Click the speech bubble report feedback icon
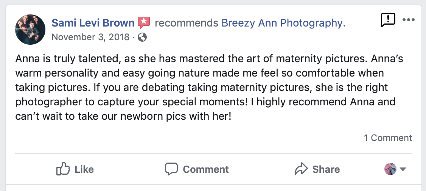Viewport: 426px width, 191px height. coord(387,20)
